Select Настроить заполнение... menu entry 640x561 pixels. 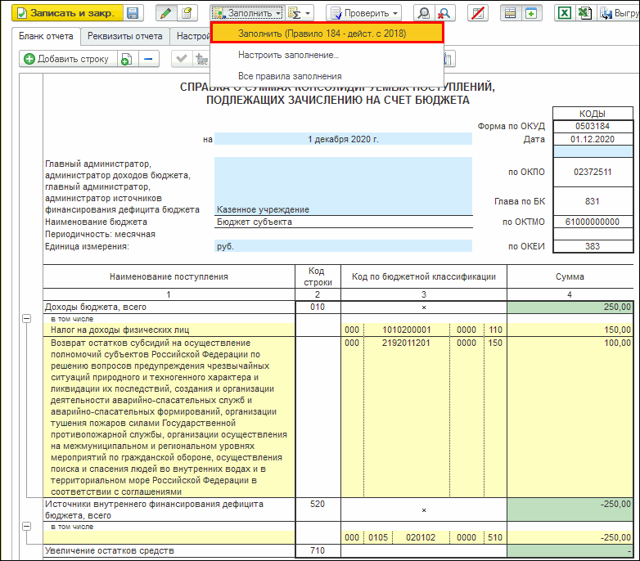[x=288, y=55]
